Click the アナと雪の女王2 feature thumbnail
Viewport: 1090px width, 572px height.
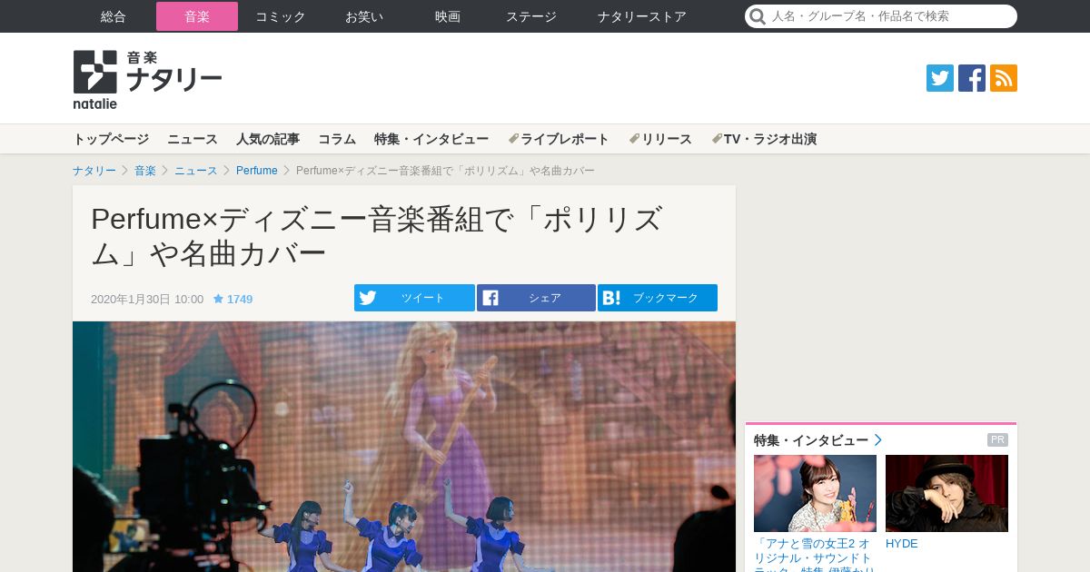click(815, 493)
